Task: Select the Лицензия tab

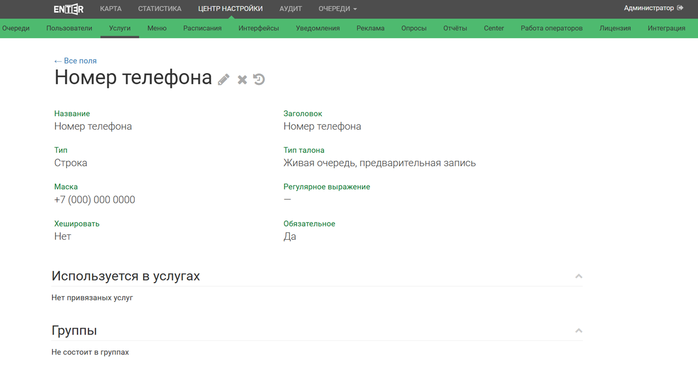Action: [615, 28]
